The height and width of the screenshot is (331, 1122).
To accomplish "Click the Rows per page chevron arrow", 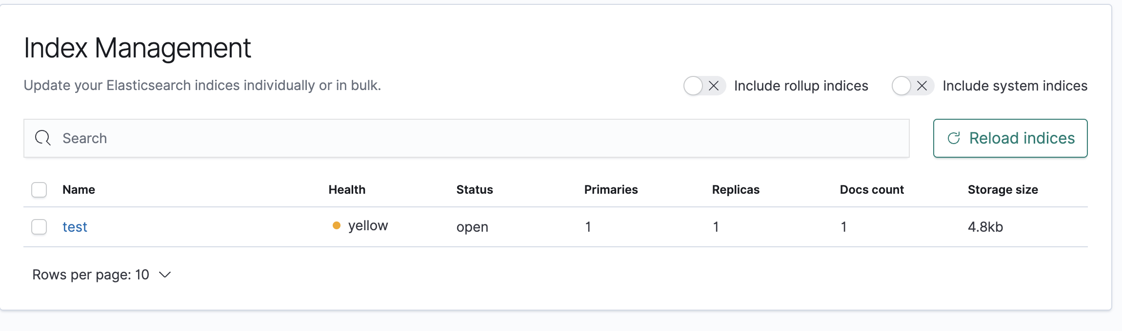I will coord(165,275).
